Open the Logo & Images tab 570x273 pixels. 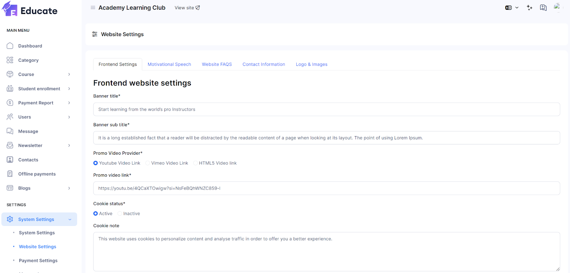tap(311, 65)
